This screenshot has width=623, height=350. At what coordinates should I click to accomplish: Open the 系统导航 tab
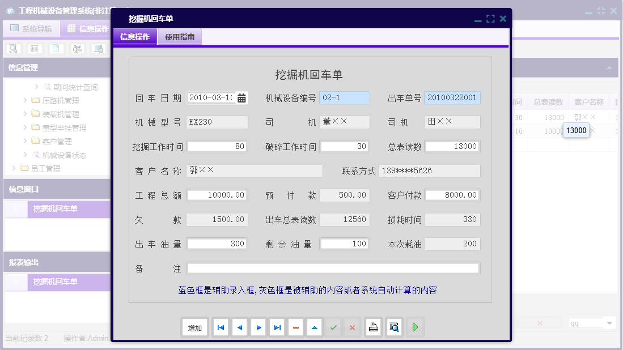pos(31,28)
